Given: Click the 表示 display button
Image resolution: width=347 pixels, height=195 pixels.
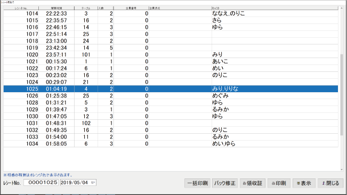Looking at the screenshot, I should tap(304, 183).
